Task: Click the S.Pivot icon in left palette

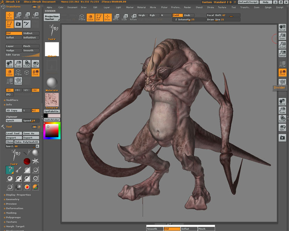Action: [18, 81]
